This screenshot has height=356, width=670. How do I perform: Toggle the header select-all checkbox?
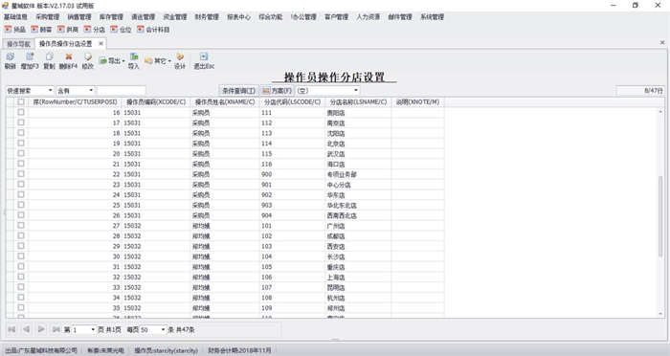pos(20,102)
